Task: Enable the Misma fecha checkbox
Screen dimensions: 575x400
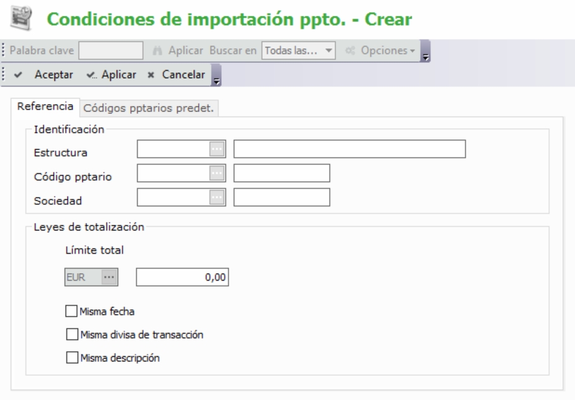Action: tap(72, 311)
